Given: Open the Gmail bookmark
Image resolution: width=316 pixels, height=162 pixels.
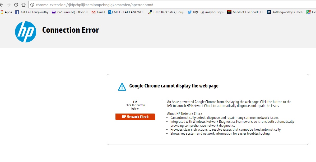Looking at the screenshot, I should (x=98, y=12).
